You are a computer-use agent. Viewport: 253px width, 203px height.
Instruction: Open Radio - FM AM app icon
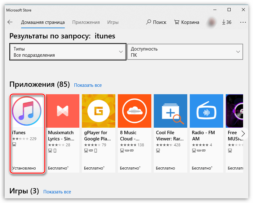pyautogui.click(x=206, y=111)
